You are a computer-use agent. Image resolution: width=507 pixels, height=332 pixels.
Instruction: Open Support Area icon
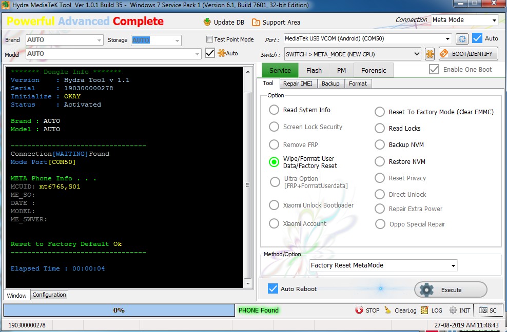(x=256, y=22)
